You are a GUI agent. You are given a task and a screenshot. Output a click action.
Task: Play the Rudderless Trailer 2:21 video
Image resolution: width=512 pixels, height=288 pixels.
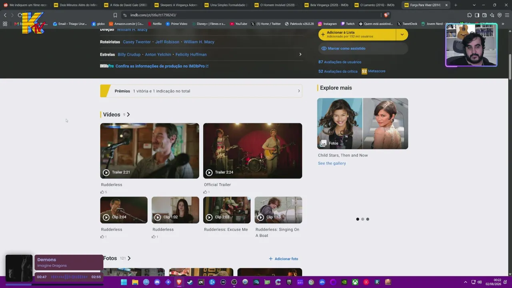pyautogui.click(x=150, y=151)
